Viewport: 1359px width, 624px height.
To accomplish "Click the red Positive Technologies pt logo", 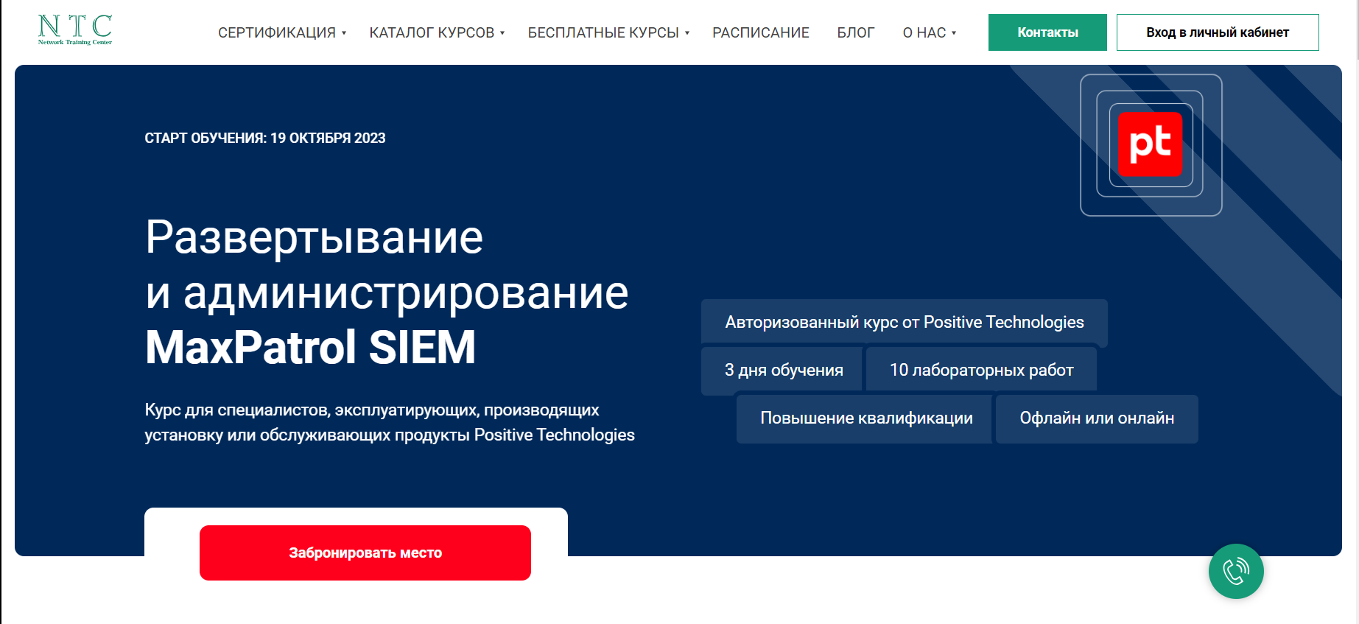I will 1150,144.
